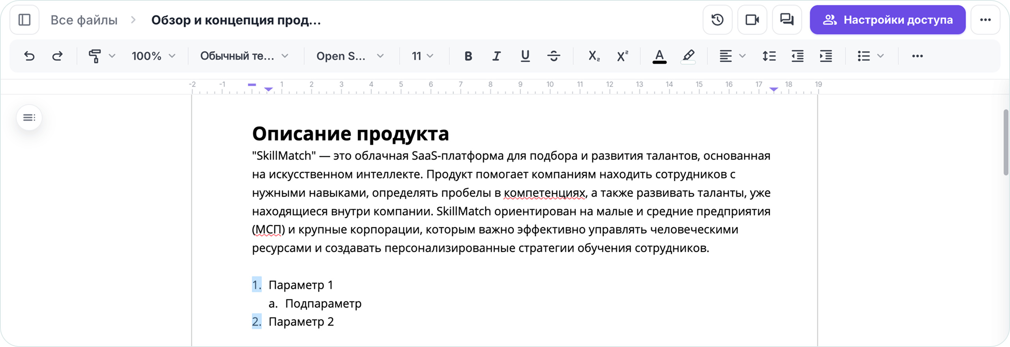
Task: Change the text color
Action: pyautogui.click(x=659, y=56)
